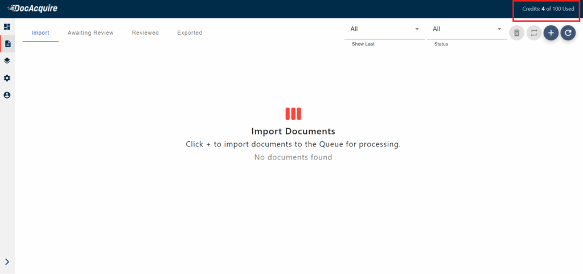Click the 'No documents found' message
Screen dimensions: 583x274
pos(293,157)
